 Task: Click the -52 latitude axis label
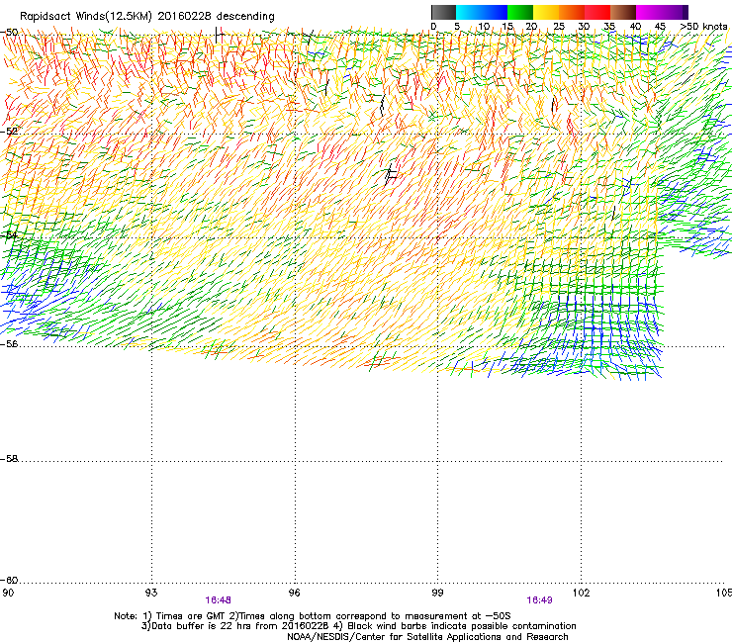[x=9, y=132]
